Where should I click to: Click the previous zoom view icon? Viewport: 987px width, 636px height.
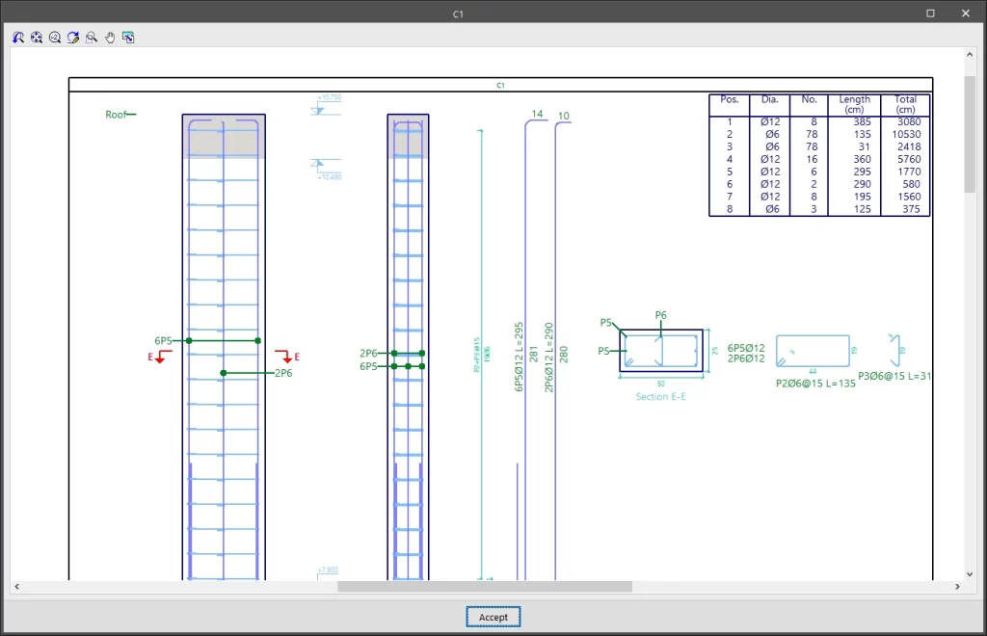pyautogui.click(x=18, y=38)
